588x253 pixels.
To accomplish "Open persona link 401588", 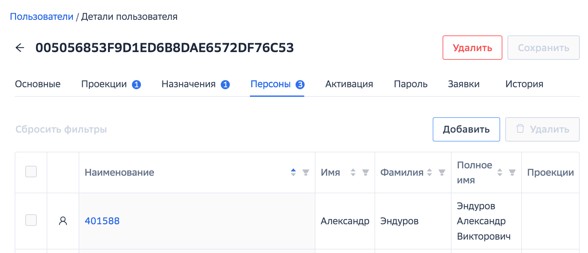I will point(102,221).
